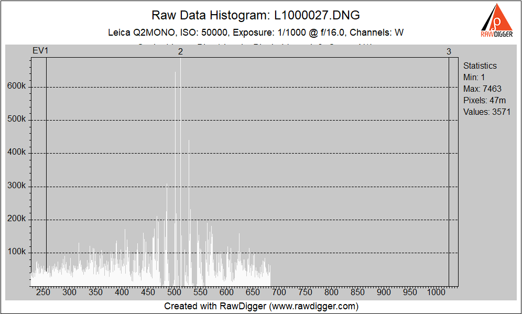522x314 pixels.
Task: Select the title 'Raw Data Histogram: L1000027.DNG'
Action: [256, 15]
